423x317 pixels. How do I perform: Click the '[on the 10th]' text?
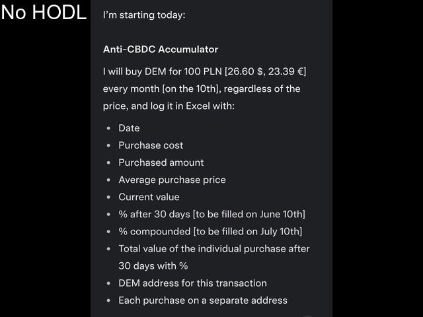(x=190, y=88)
